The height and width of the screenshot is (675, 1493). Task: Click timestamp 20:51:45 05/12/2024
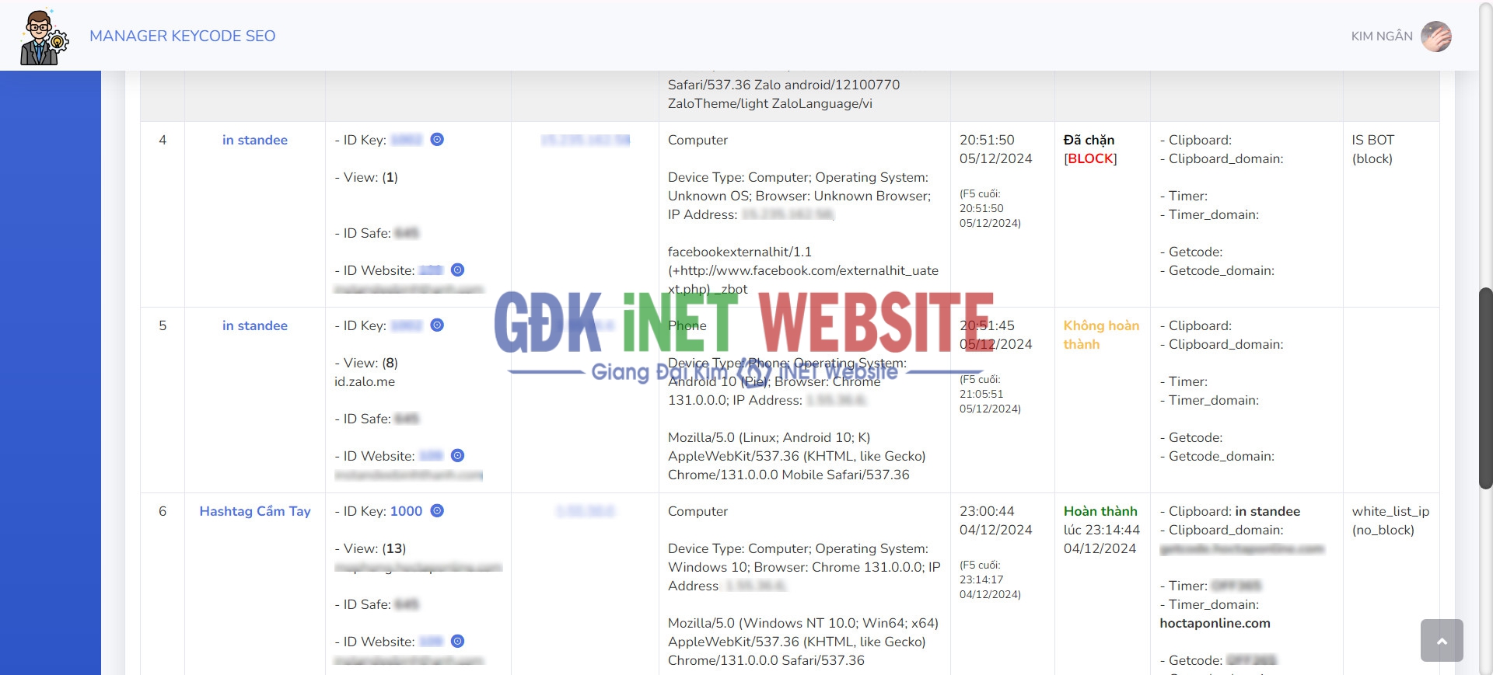point(996,335)
